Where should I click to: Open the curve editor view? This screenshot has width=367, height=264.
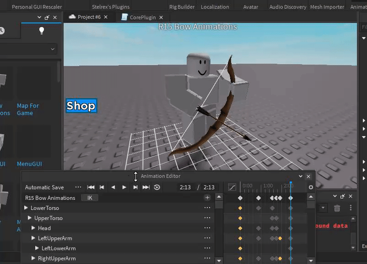click(232, 187)
